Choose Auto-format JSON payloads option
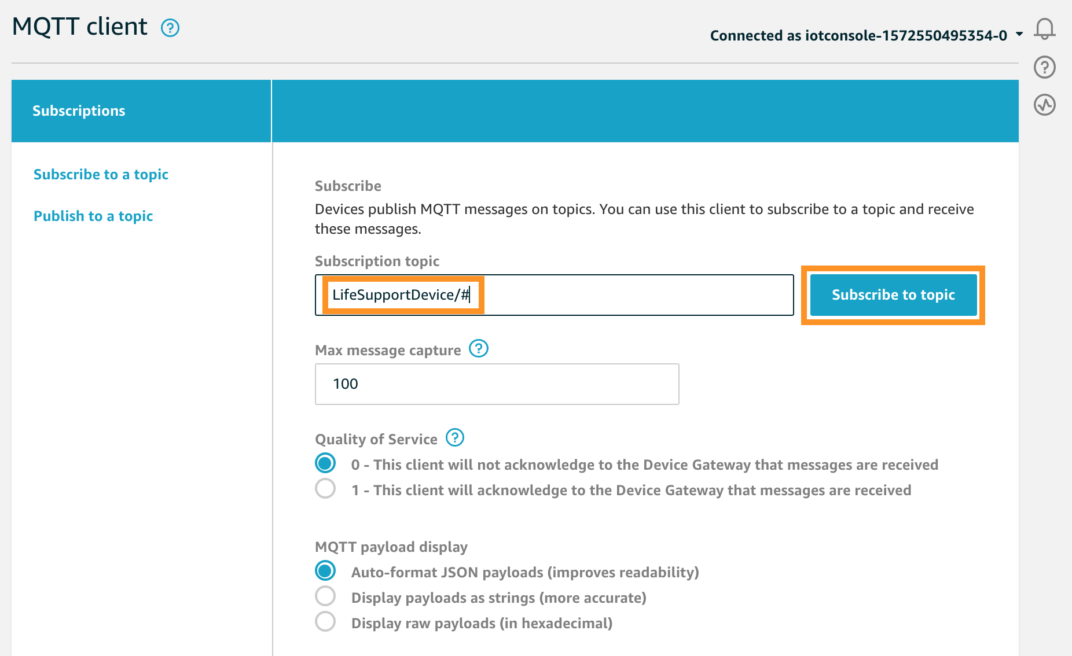 (x=325, y=571)
